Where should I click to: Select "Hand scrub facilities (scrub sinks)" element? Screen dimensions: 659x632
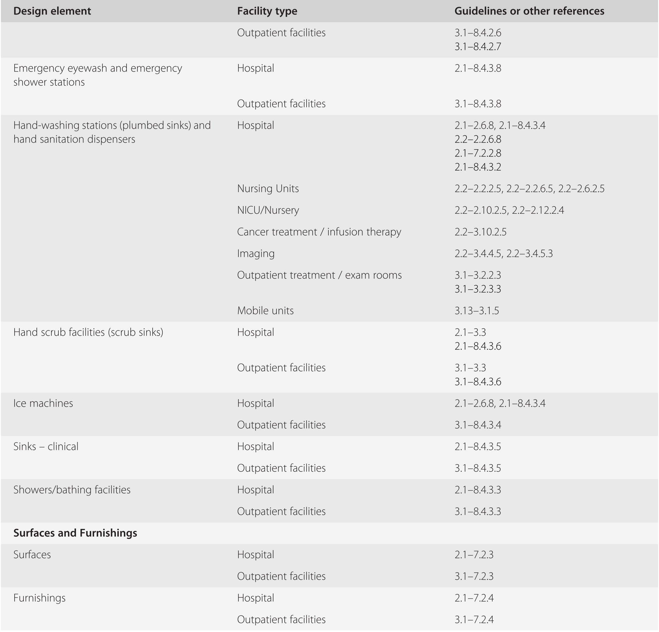point(88,332)
